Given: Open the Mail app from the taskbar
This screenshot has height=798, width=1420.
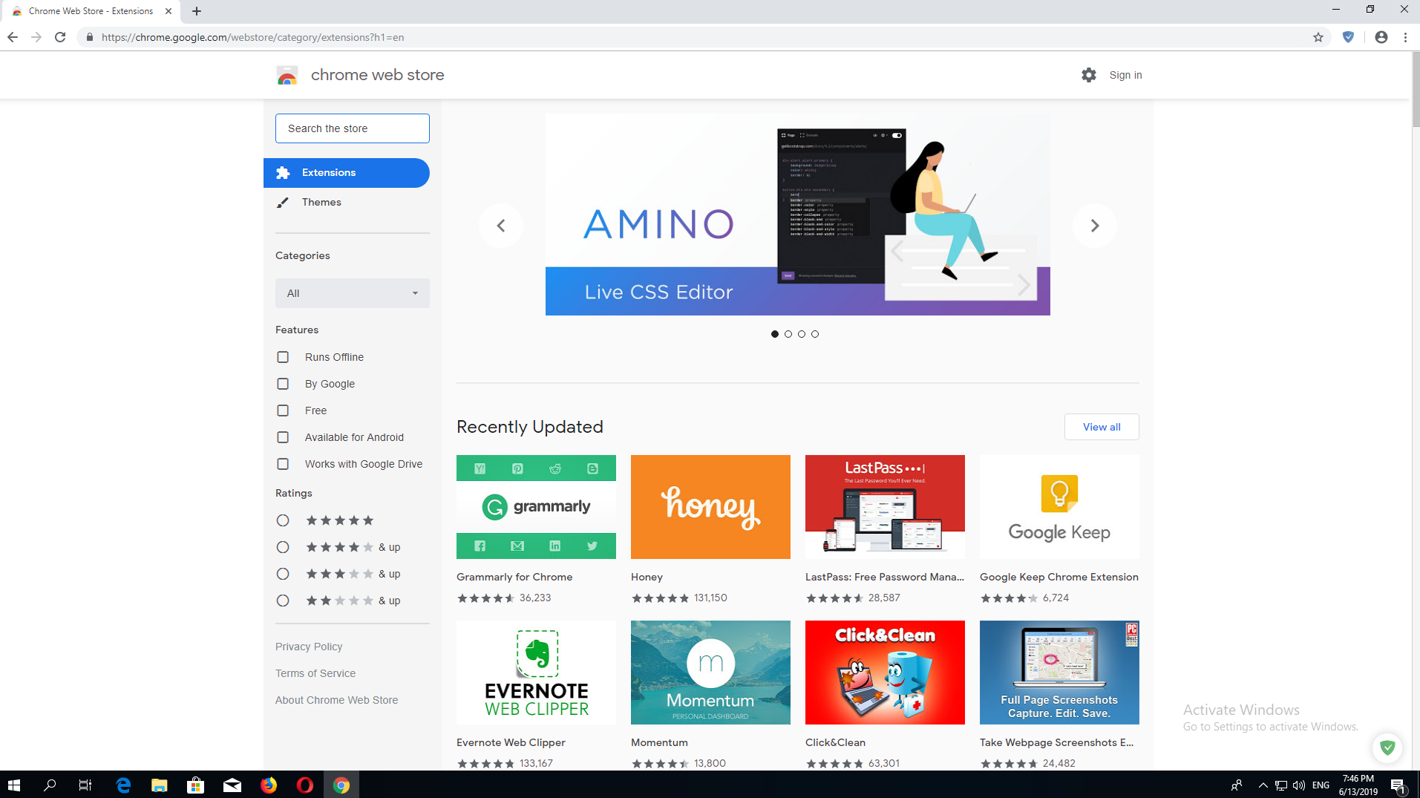Looking at the screenshot, I should pyautogui.click(x=232, y=785).
